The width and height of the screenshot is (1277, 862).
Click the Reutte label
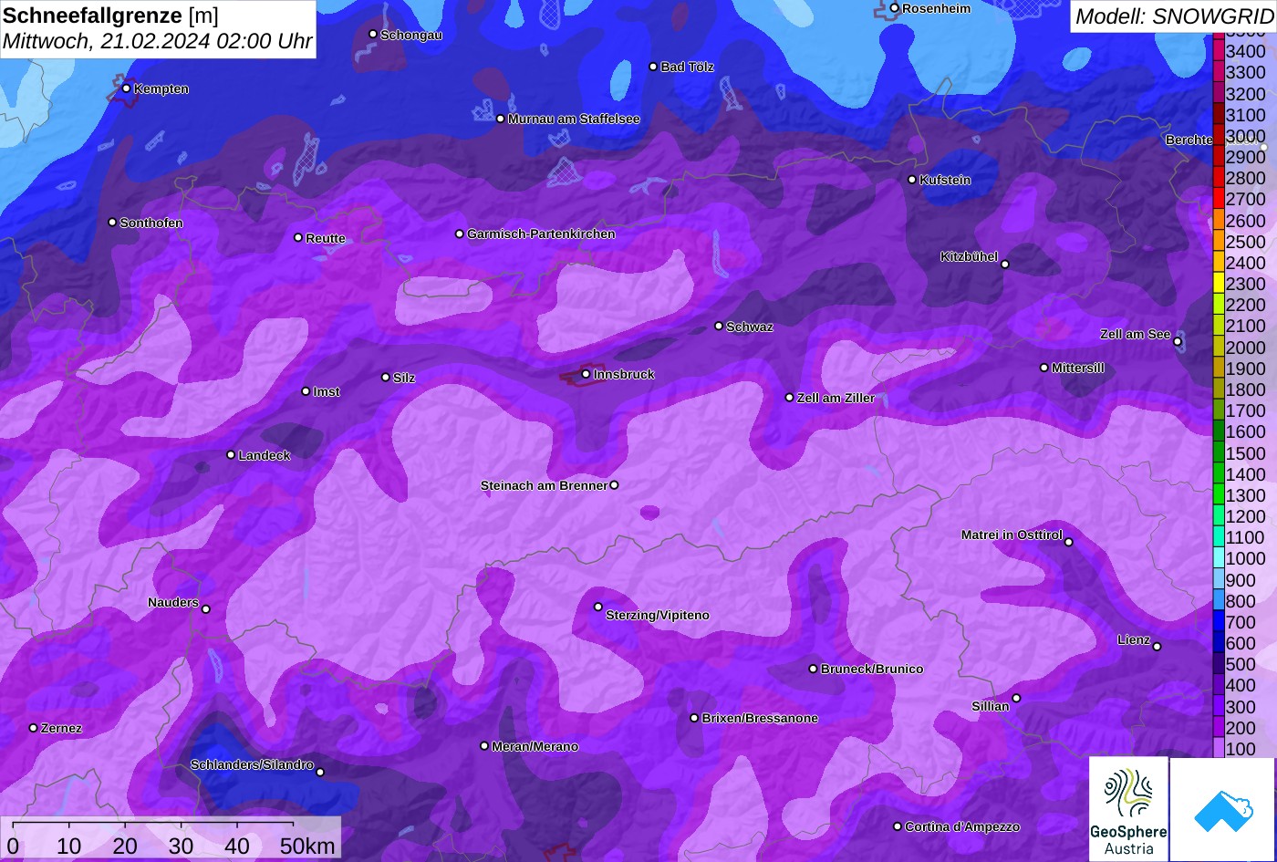click(x=326, y=238)
